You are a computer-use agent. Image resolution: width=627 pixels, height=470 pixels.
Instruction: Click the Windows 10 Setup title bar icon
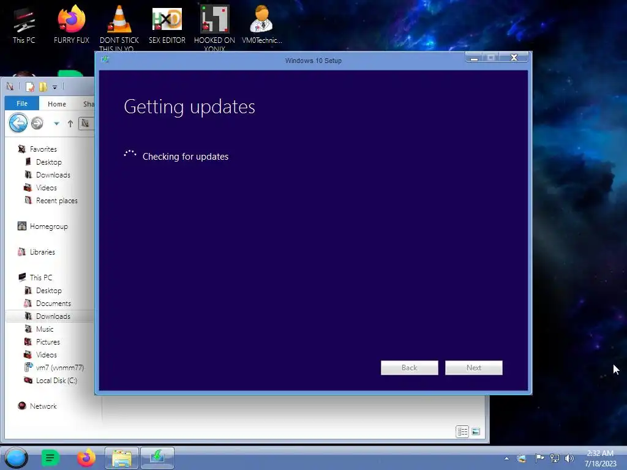(105, 60)
